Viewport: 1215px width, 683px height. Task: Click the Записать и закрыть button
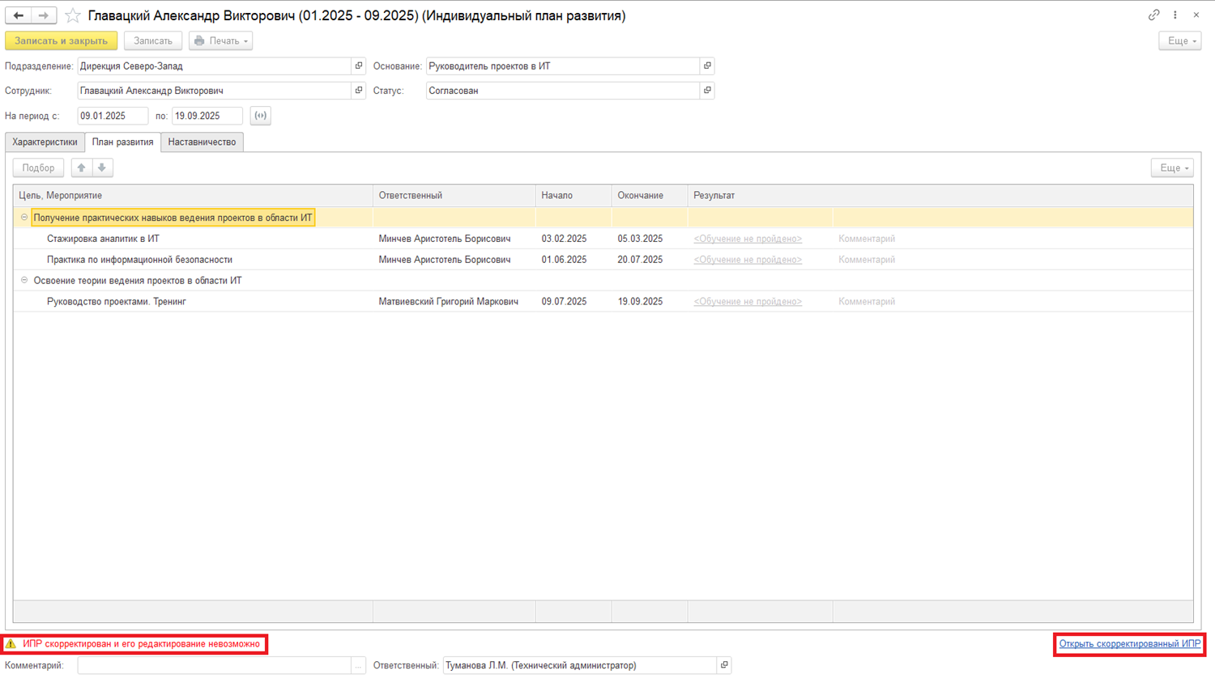tap(61, 40)
